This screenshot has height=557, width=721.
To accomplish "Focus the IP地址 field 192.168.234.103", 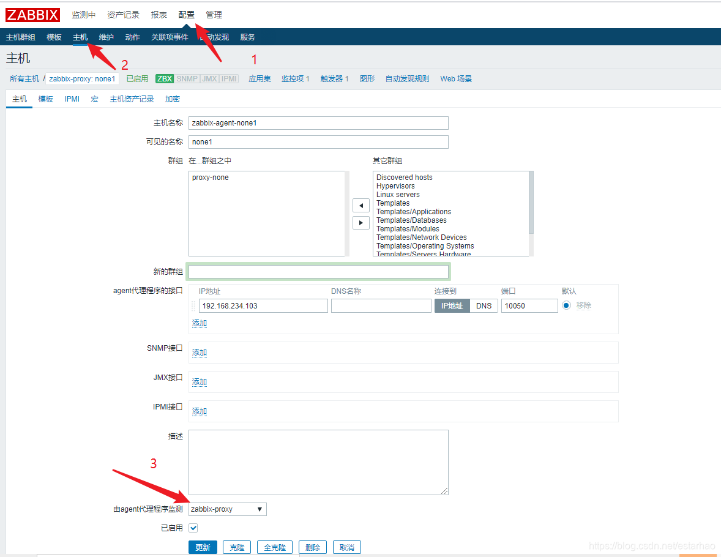I will [x=263, y=306].
